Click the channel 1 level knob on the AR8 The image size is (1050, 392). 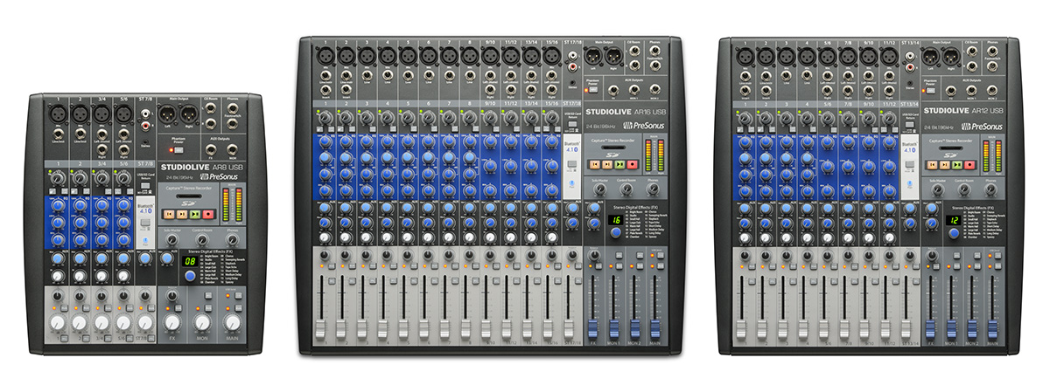click(58, 322)
